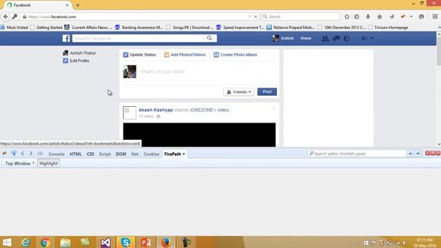Open Facebook friend requests icon
Image resolution: width=441 pixels, height=248 pixels.
[x=325, y=39]
